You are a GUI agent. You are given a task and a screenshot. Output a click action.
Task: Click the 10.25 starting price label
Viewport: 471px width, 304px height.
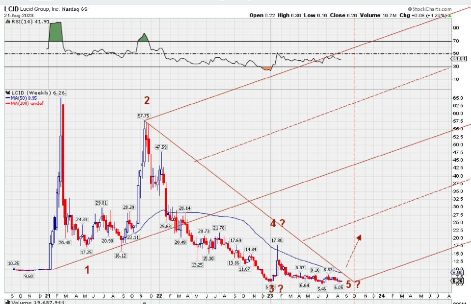click(14, 263)
